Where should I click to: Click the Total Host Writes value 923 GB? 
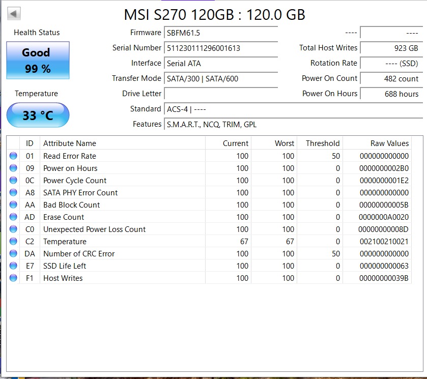391,48
